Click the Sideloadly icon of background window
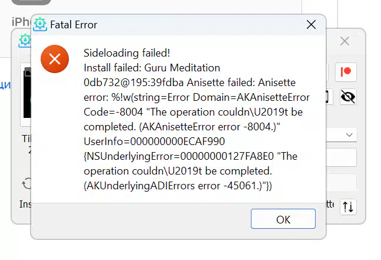The width and height of the screenshot is (381, 260). pos(25,41)
